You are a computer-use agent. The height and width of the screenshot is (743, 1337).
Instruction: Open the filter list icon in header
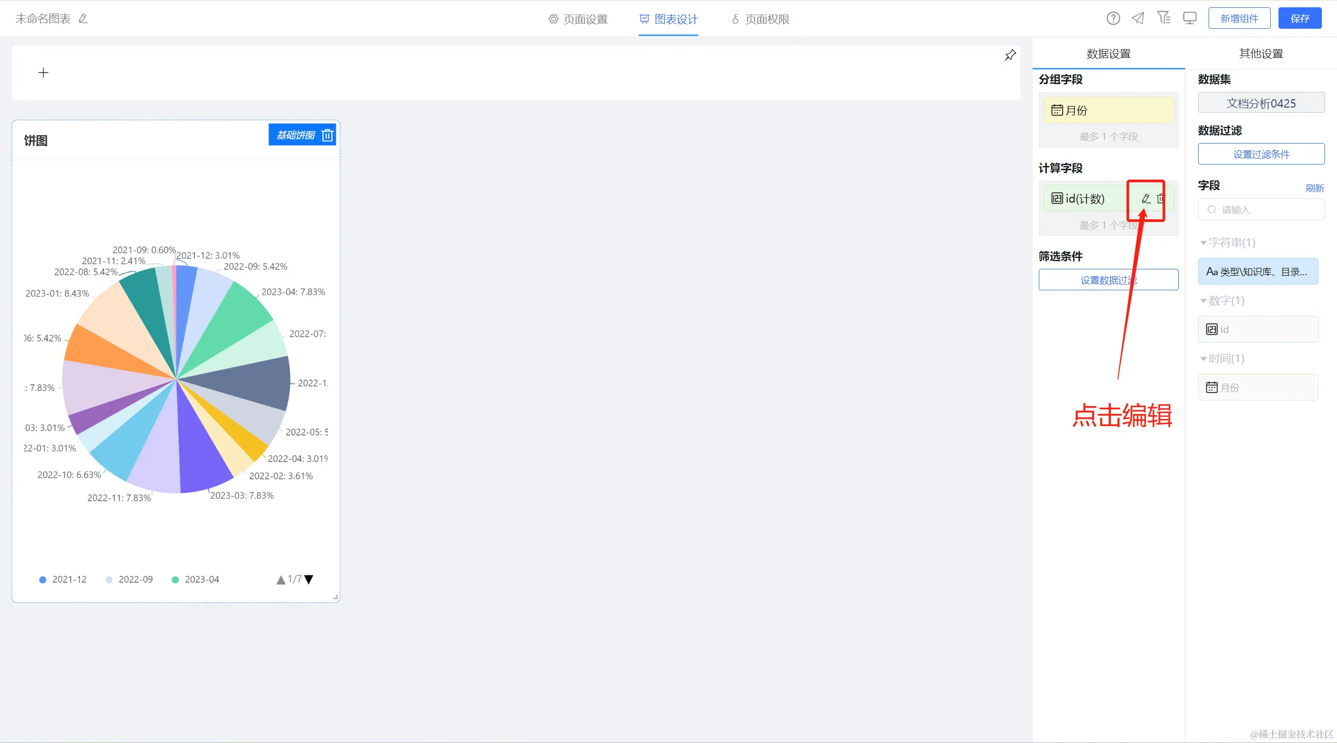point(1163,18)
